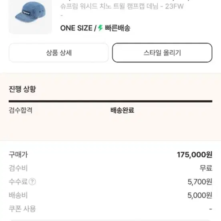Tap the blue Supreme cap product thumbnail
This screenshot has width=221, height=221.
pos(30,16)
